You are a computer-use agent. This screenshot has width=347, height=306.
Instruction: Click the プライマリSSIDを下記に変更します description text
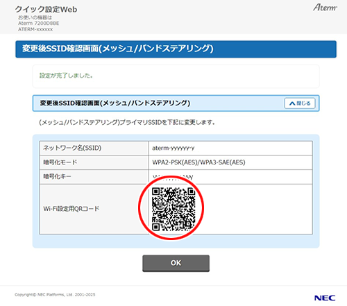(127, 122)
